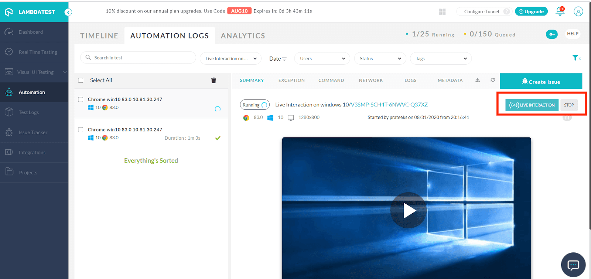The width and height of the screenshot is (591, 279).
Task: Tick the checkbox for running Chrome test
Action: [81, 99]
